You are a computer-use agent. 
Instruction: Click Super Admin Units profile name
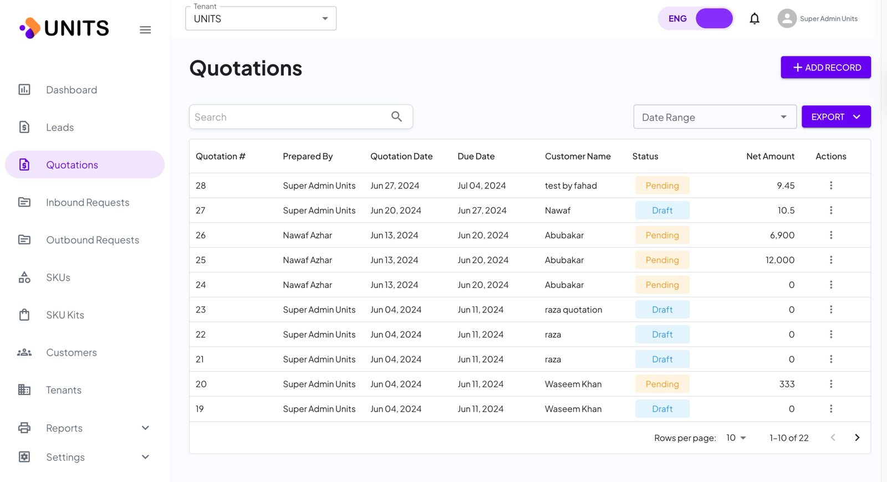pos(828,19)
